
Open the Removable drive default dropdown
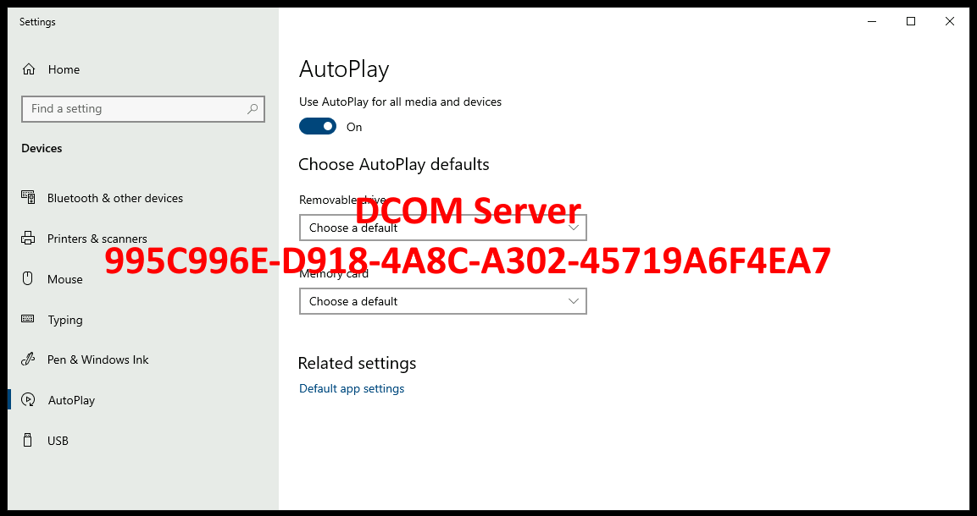coord(442,228)
